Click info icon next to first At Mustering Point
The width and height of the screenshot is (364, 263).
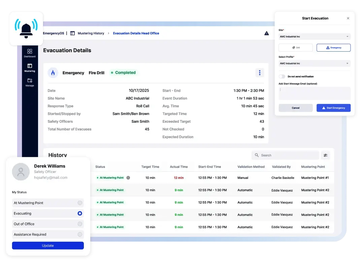(128, 178)
